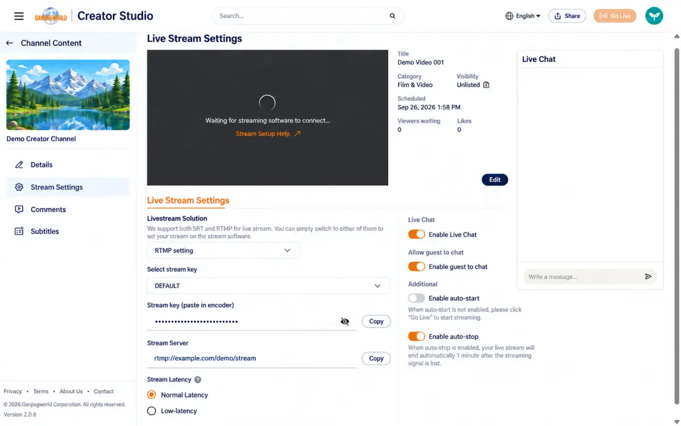This screenshot has height=426, width=681.
Task: Click the page vertical scrollbar
Action: click(676, 227)
